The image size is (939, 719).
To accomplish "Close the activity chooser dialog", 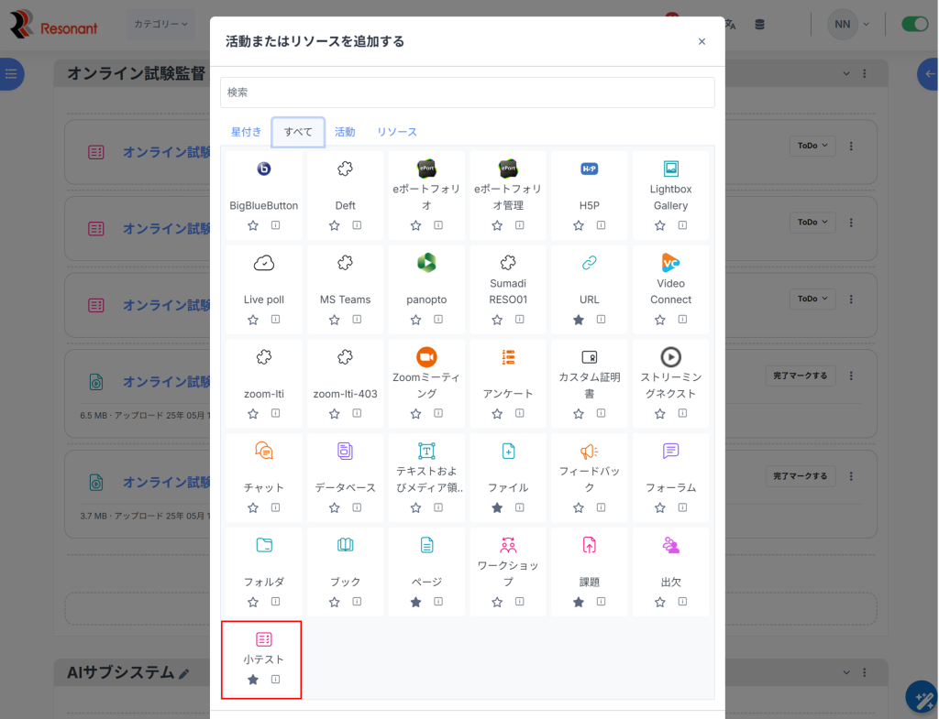I will tap(701, 41).
